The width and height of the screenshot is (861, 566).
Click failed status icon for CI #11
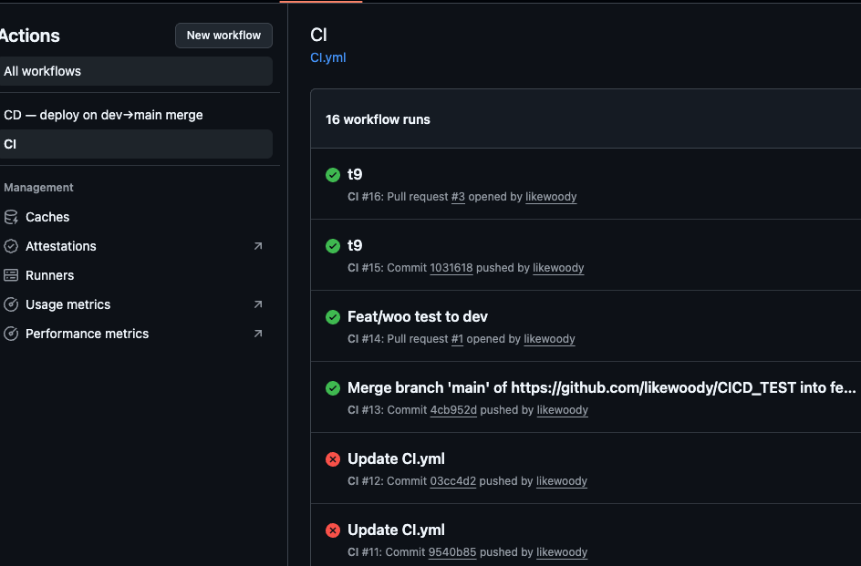click(333, 530)
